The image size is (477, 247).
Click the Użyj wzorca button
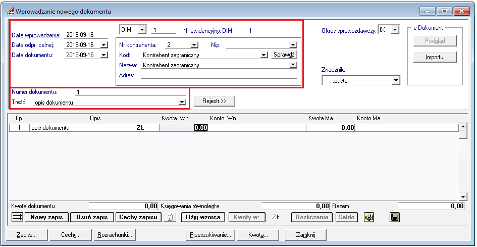pos(203,218)
